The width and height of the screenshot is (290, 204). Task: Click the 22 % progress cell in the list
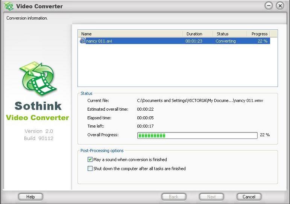263,41
